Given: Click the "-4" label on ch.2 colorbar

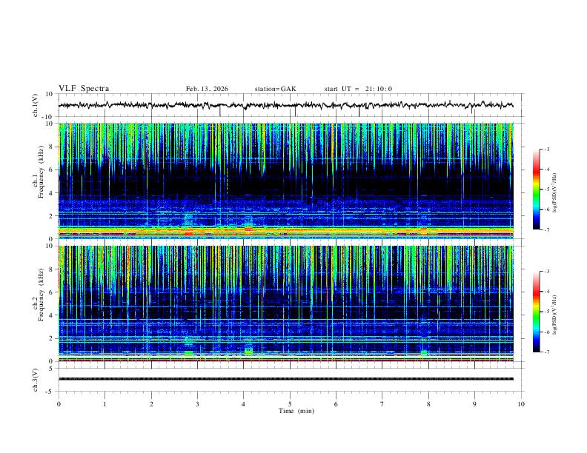Looking at the screenshot, I should click(x=546, y=292).
